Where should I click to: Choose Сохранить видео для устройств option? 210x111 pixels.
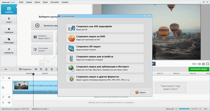pos(105,58)
